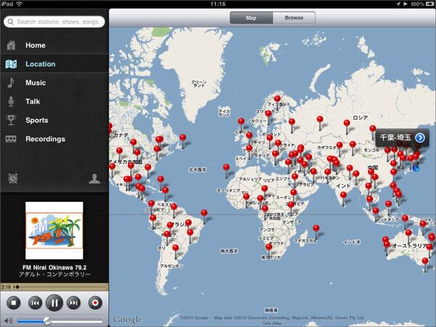This screenshot has width=436, height=327.
Task: Select the pin left of ロシア label
Action: tap(347, 124)
